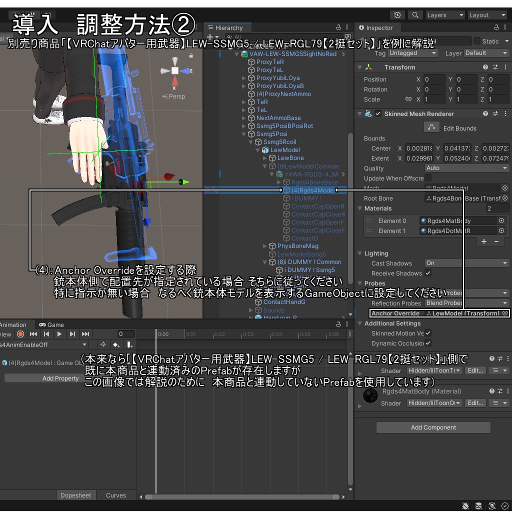Screen dimensions: 512x512
Task: Click the add keyframe diamond icon
Action: tap(116, 345)
